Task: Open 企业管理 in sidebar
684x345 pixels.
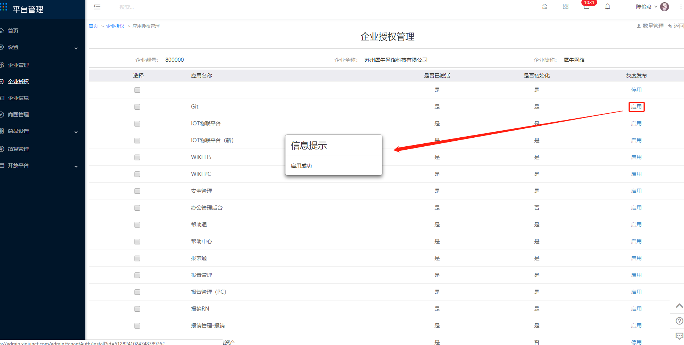Action: pos(18,65)
